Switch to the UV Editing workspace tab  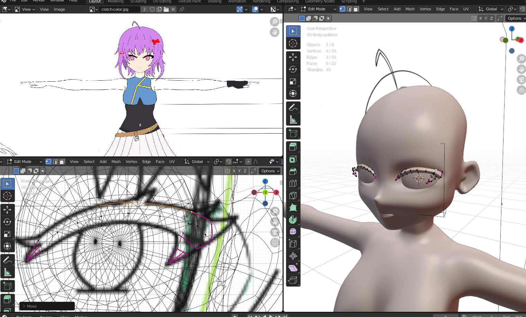click(162, 1)
